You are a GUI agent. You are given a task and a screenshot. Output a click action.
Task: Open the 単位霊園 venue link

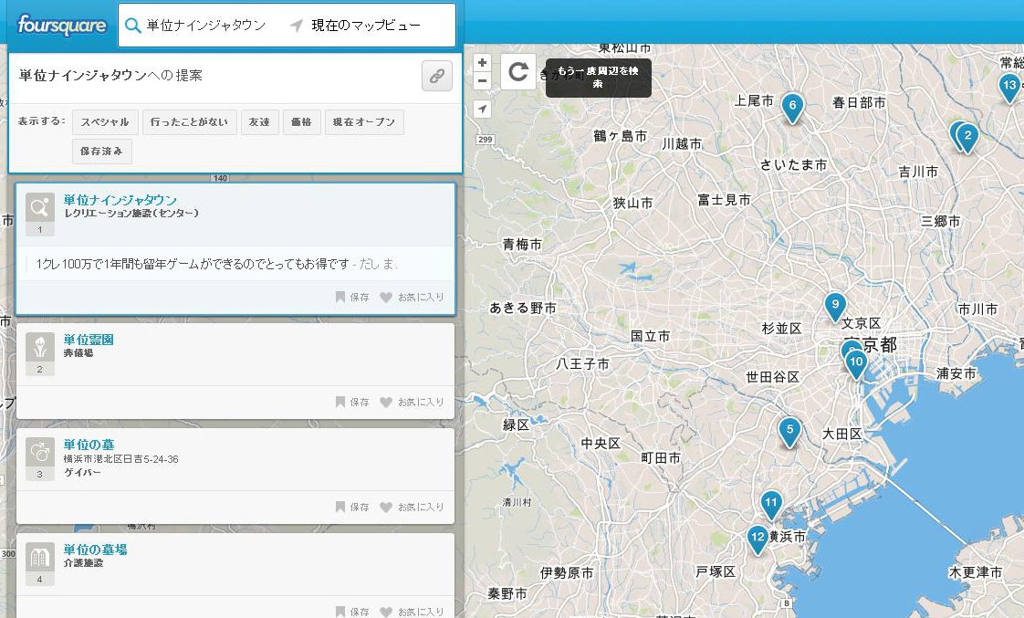pyautogui.click(x=89, y=340)
